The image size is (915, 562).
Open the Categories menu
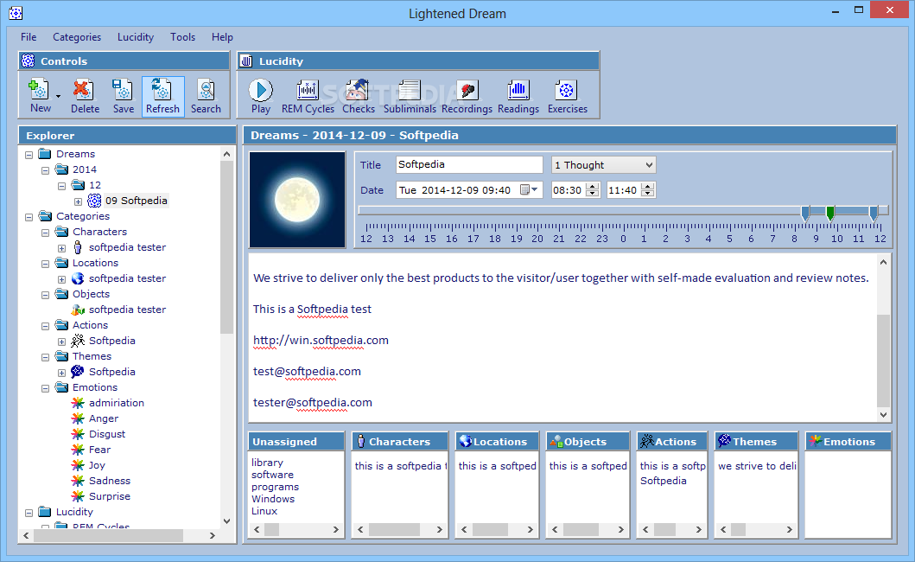tap(77, 37)
